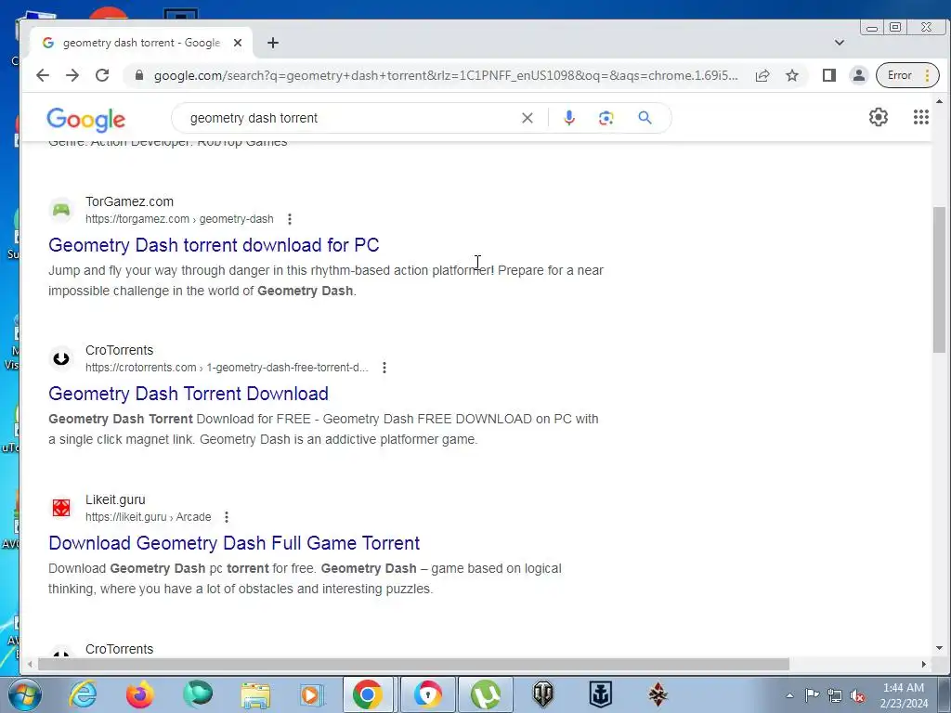Open Chrome side panel
Viewport: 951px width, 713px height.
(829, 75)
